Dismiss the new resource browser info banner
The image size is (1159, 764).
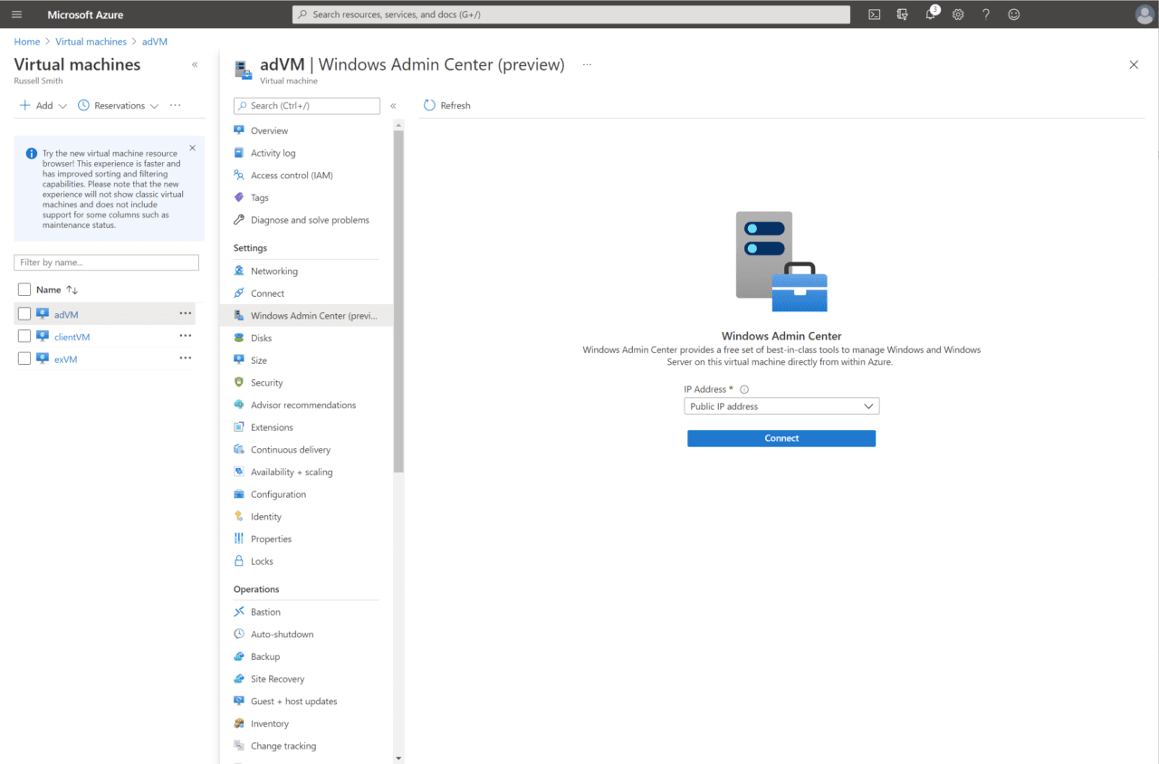[192, 148]
